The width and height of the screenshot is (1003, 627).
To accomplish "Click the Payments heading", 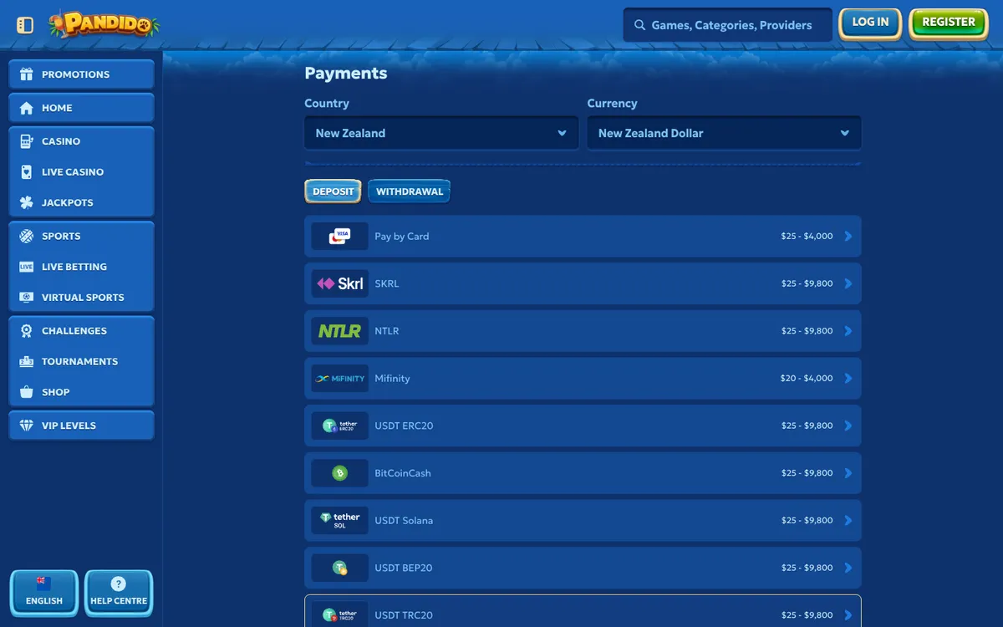I will tap(346, 74).
